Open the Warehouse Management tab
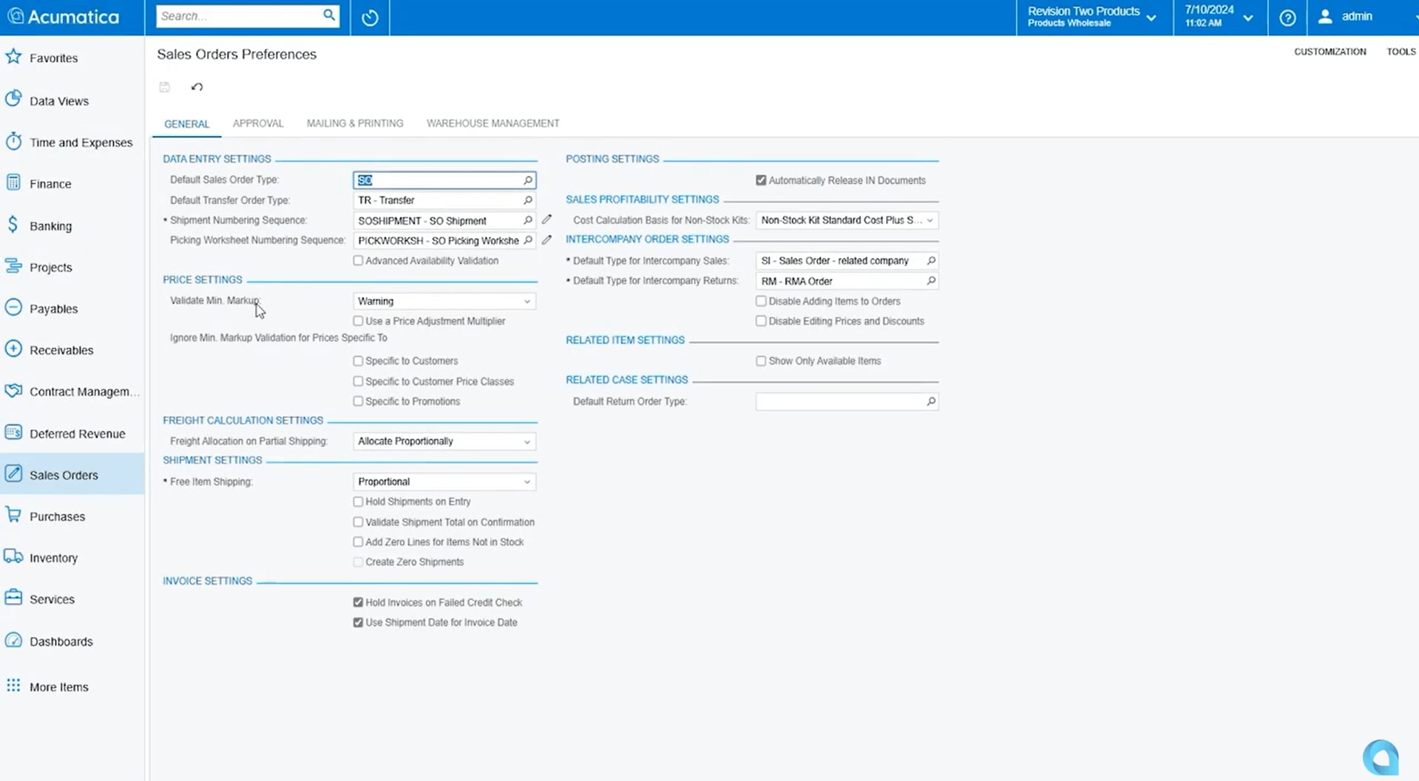The width and height of the screenshot is (1419, 781). (x=492, y=123)
